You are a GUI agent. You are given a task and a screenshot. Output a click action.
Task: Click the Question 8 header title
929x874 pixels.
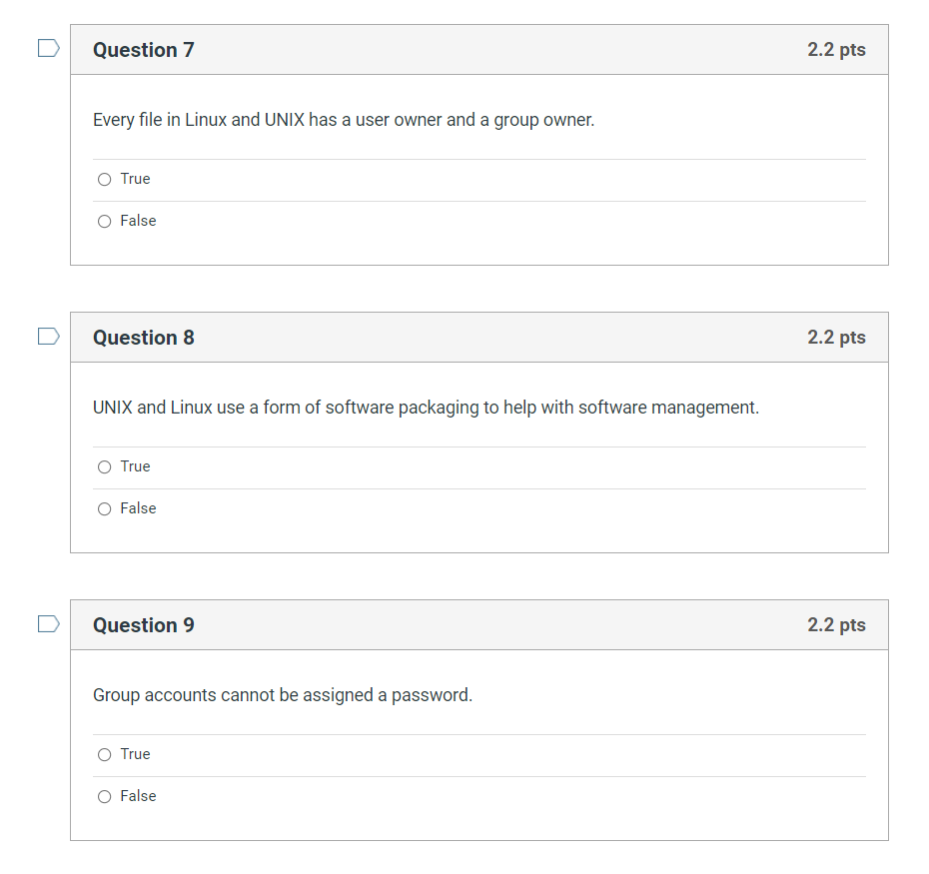[144, 338]
